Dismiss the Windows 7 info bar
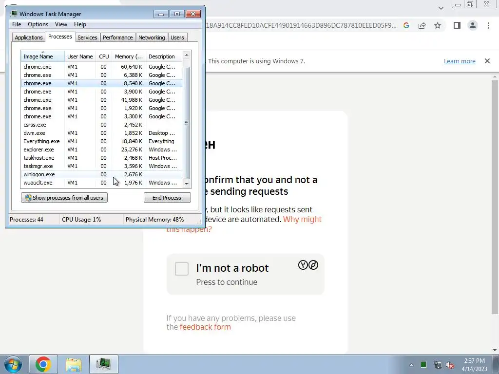This screenshot has width=499, height=374. (487, 61)
